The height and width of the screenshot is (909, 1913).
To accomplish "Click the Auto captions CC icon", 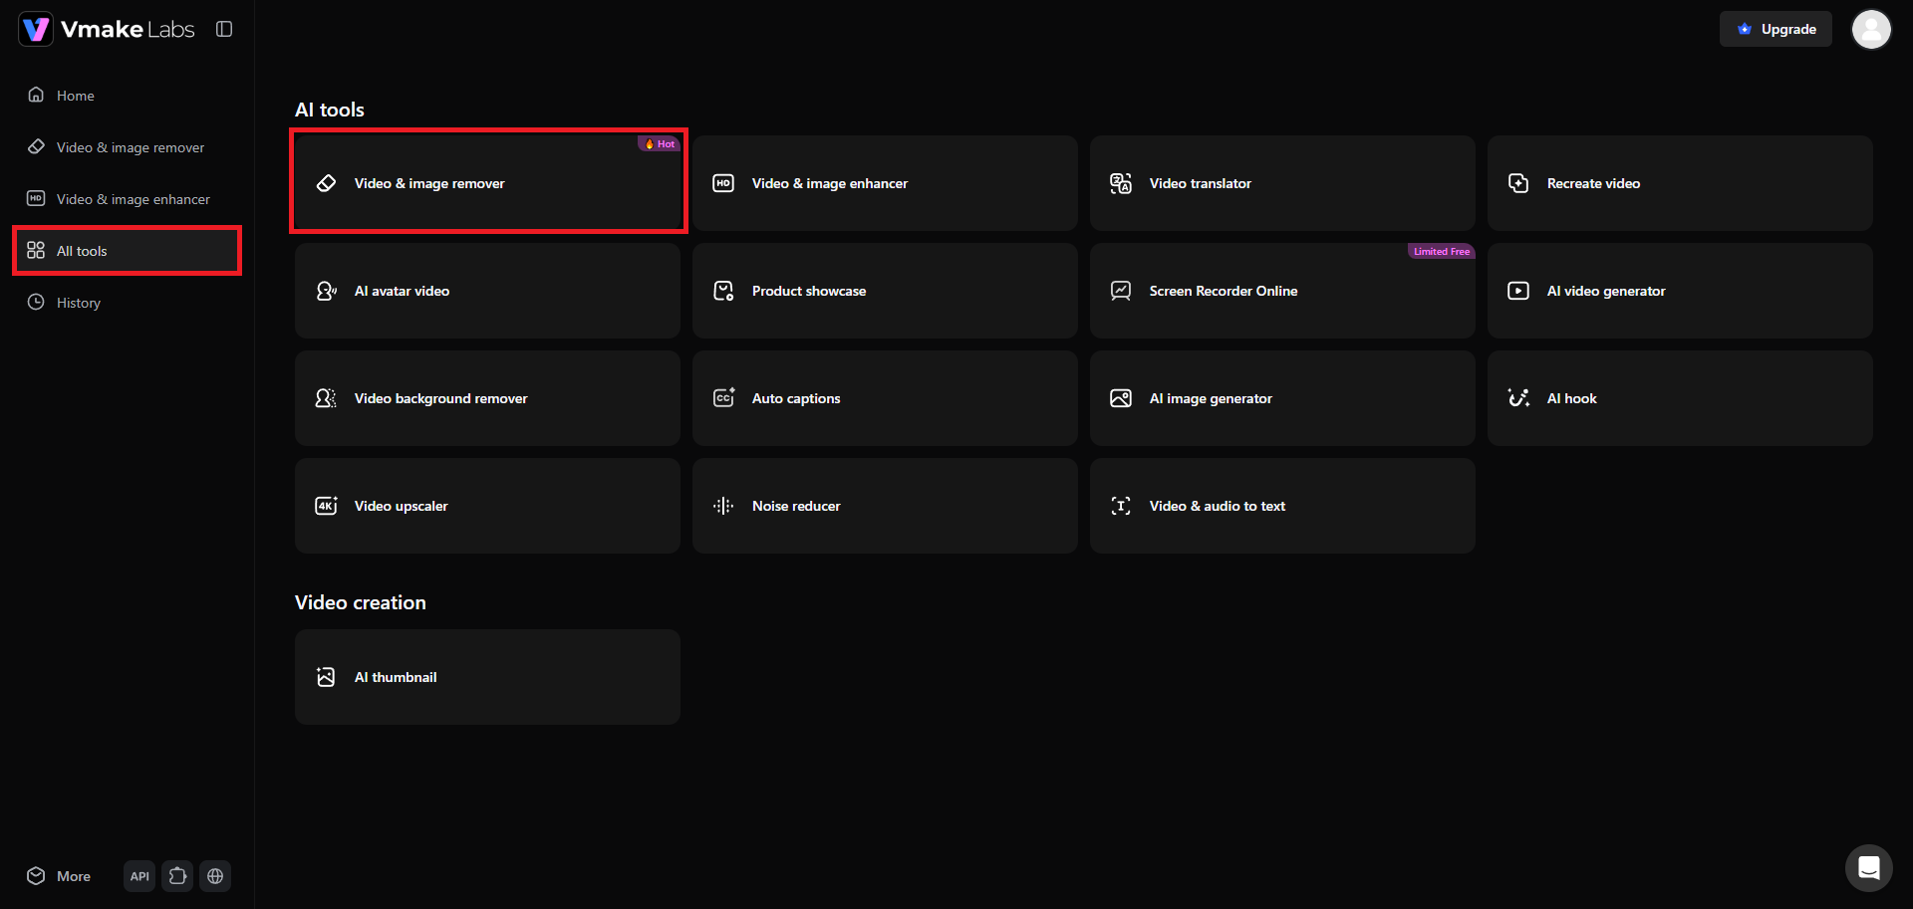I will pyautogui.click(x=723, y=398).
